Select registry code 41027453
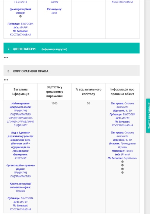 pyautogui.click(x=20, y=158)
